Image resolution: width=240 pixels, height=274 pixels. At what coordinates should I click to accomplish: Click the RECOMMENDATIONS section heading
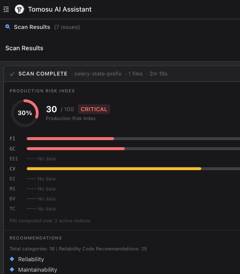click(x=36, y=238)
